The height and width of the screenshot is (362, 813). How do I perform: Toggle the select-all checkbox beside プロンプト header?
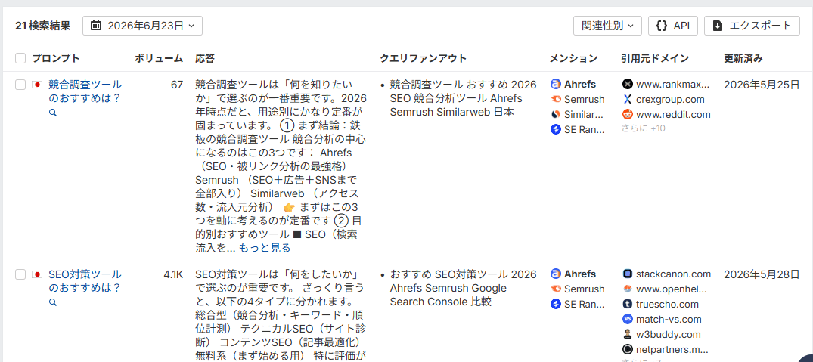click(x=20, y=58)
